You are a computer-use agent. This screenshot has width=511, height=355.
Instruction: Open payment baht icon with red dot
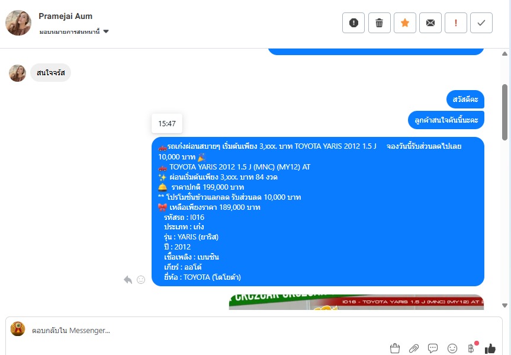coord(471,348)
